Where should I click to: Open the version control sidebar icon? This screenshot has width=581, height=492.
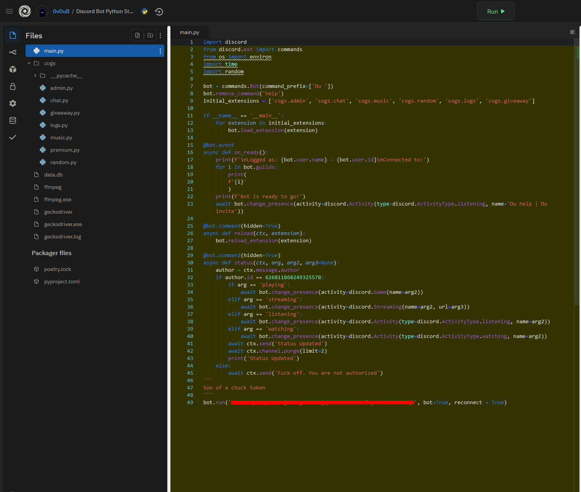click(13, 52)
